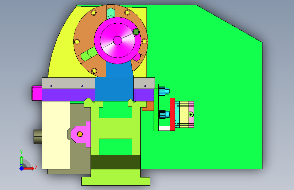Click the left-most bolt hole on the orange chuck
Viewport: 294px width, 190px height.
click(77, 42)
